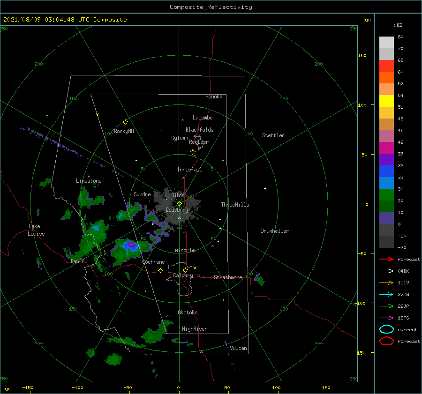Screen dimensions: 422x394
Task: Click the ThreeHills label
Action: point(235,205)
